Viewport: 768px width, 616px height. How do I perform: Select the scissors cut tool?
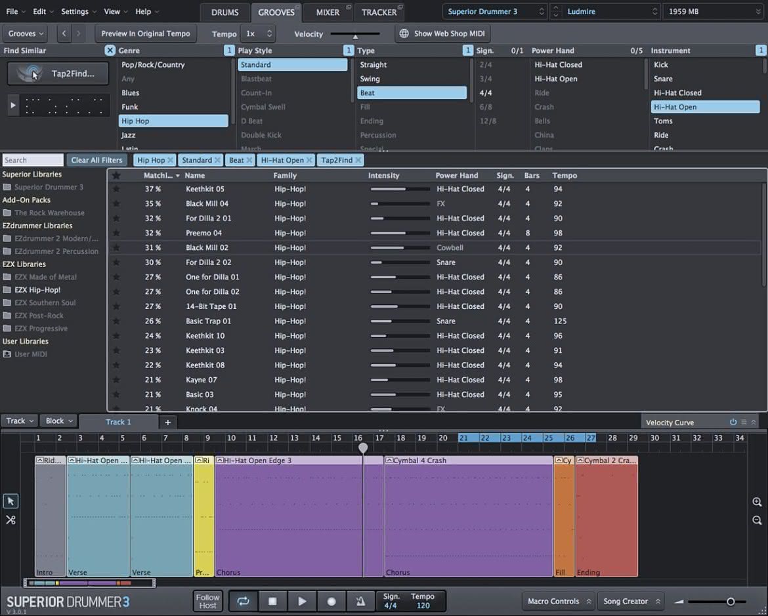[x=11, y=520]
